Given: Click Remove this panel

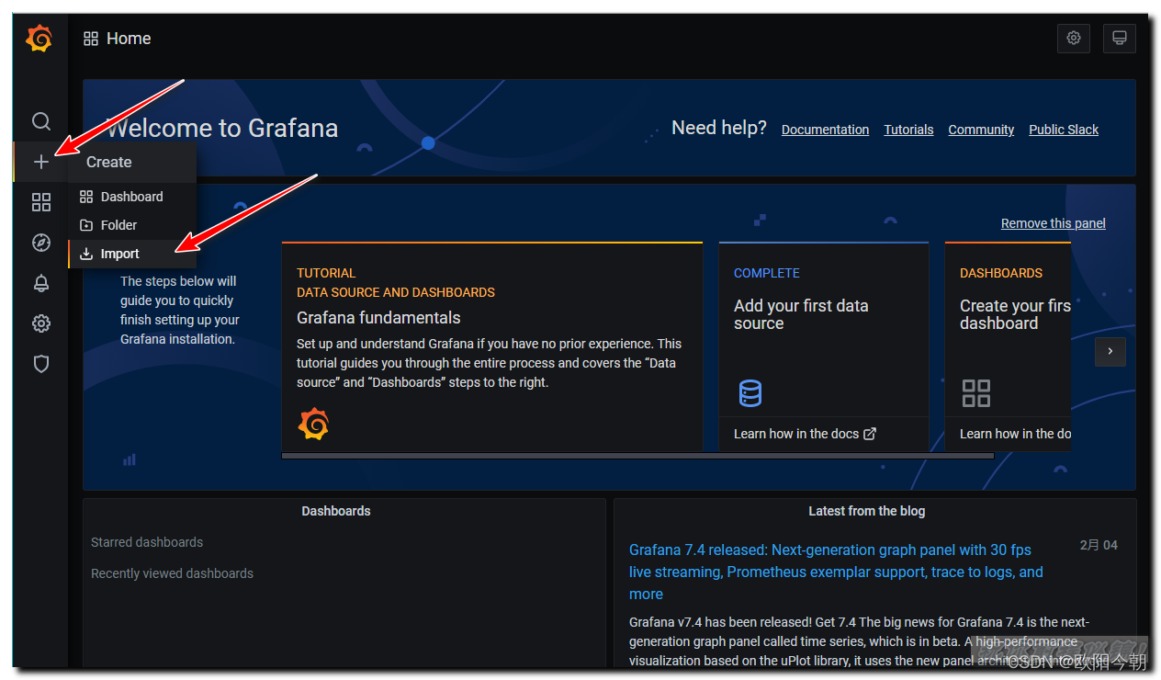Looking at the screenshot, I should [x=1054, y=223].
